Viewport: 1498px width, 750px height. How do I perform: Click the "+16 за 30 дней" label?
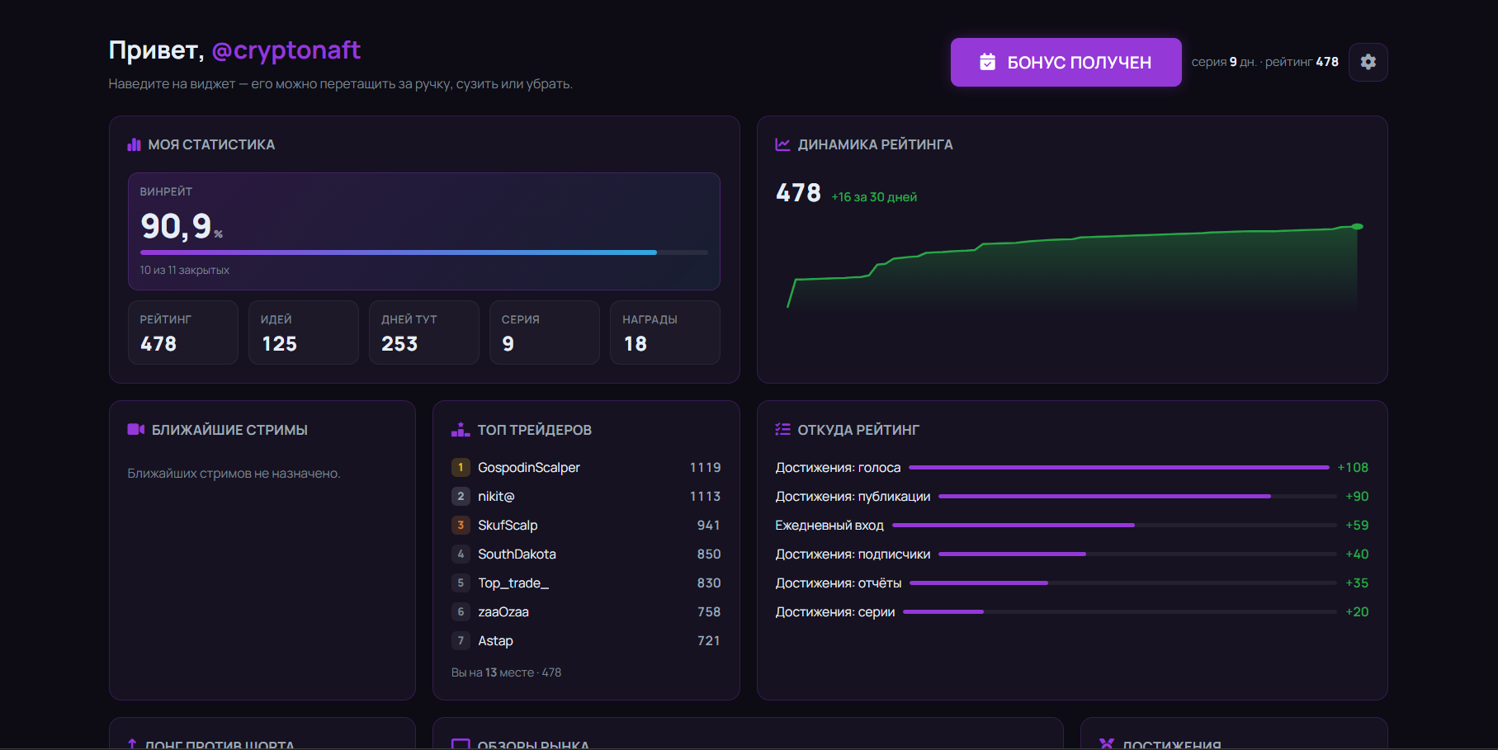tap(874, 197)
